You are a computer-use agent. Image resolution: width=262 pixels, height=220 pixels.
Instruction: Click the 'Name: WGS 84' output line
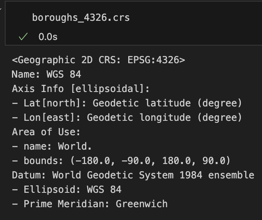point(46,74)
